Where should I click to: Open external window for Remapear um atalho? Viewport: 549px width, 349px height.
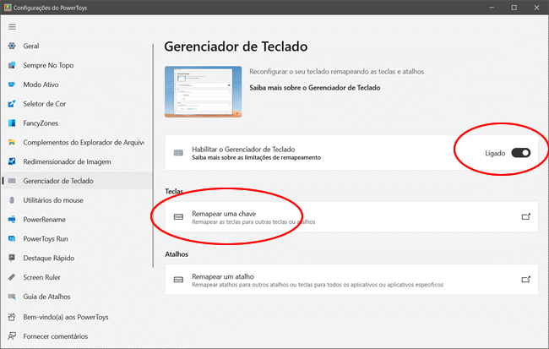525,280
